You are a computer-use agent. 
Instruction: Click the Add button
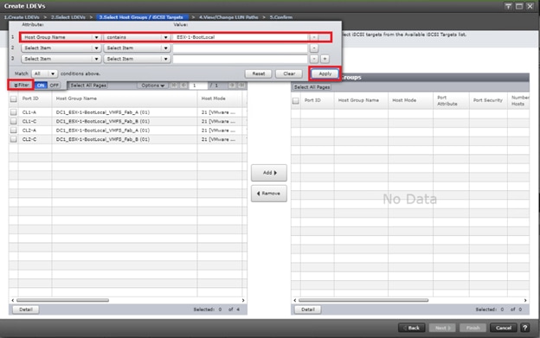(x=269, y=173)
